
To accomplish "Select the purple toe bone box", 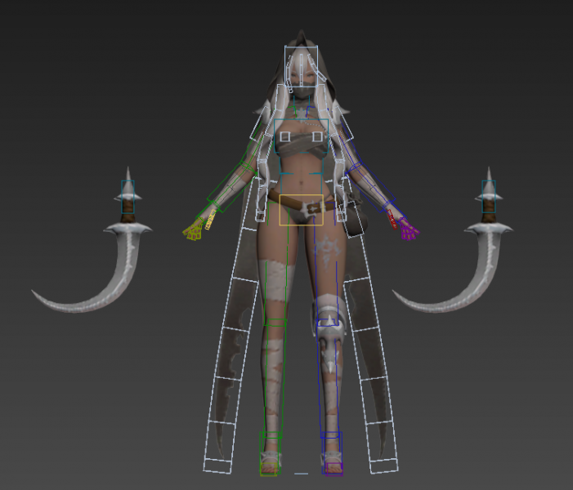I will [x=334, y=469].
